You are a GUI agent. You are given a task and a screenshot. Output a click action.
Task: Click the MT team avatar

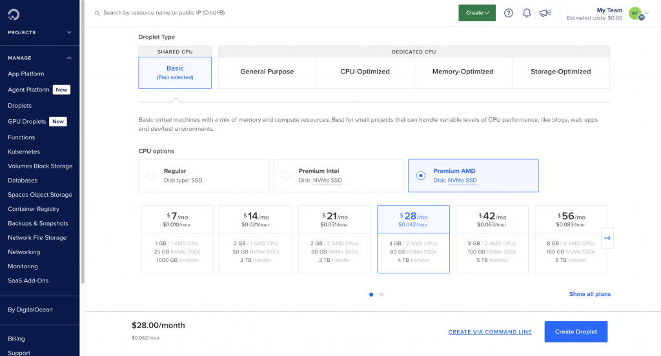pos(635,14)
